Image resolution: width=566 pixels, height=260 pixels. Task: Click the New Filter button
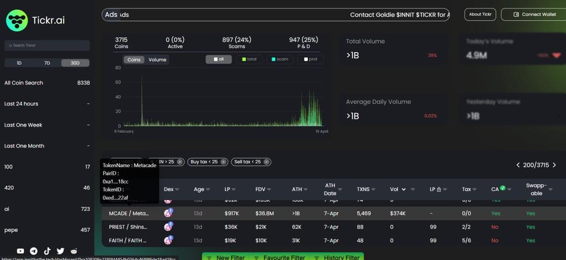pos(226,257)
